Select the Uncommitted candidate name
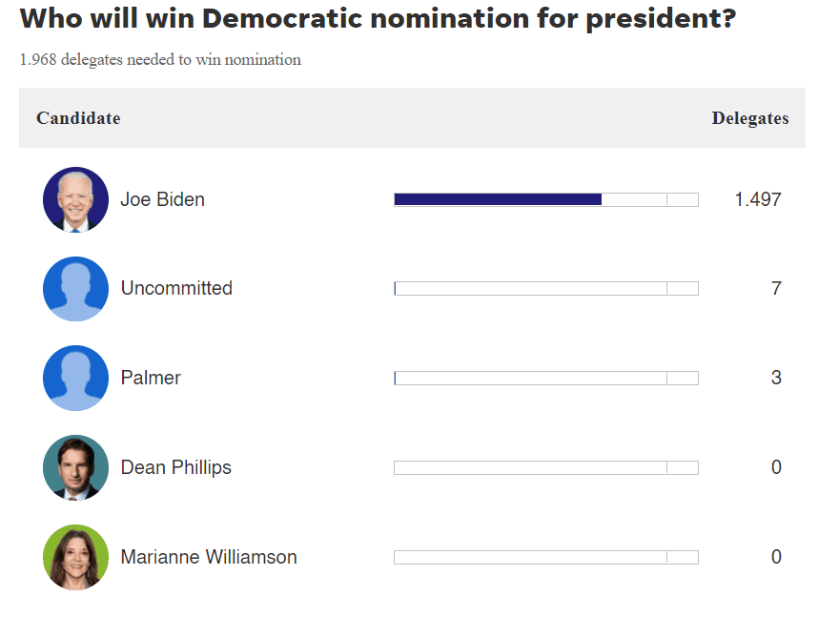 (x=176, y=288)
